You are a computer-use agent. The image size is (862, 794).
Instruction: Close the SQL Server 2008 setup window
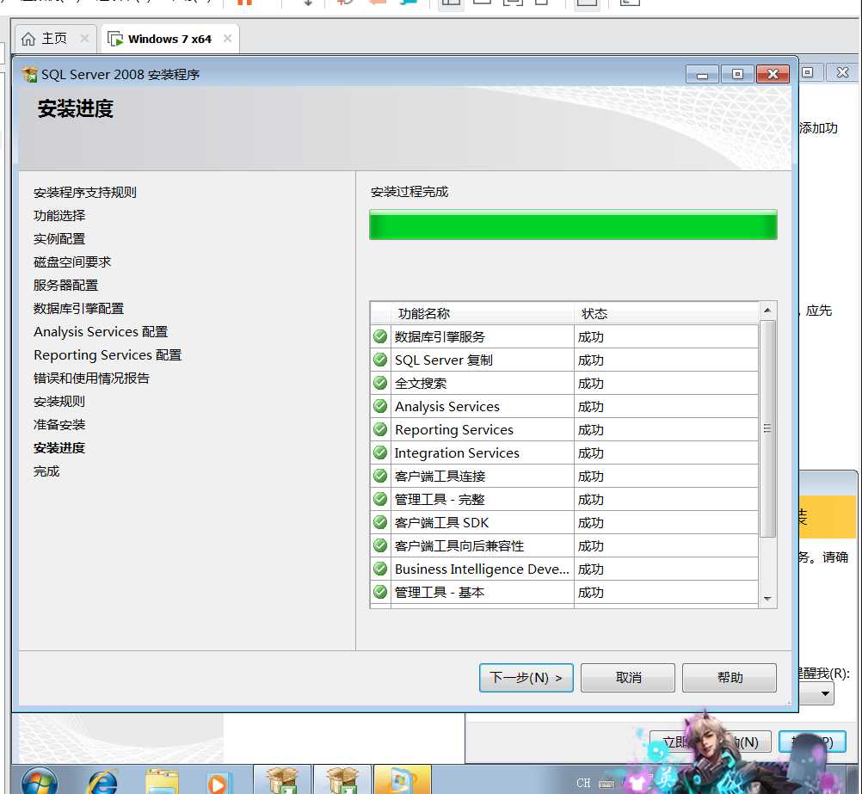773,74
